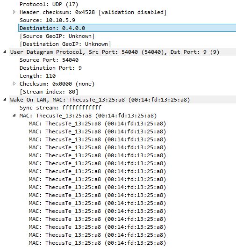This screenshot has height=248, width=236.
Task: Select the Stream index: 80 line
Action: (49, 92)
